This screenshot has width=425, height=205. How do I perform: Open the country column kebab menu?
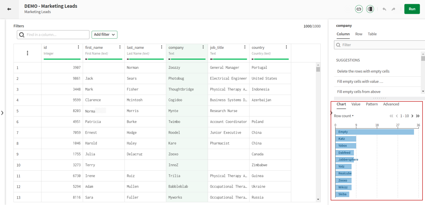point(286,47)
